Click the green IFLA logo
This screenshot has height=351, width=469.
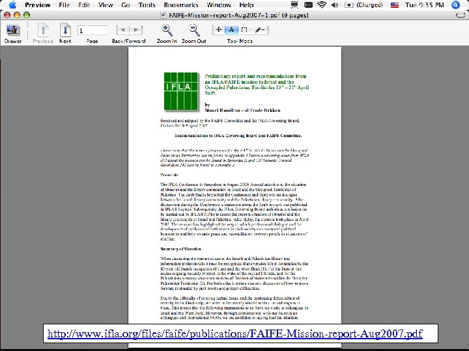pos(181,91)
